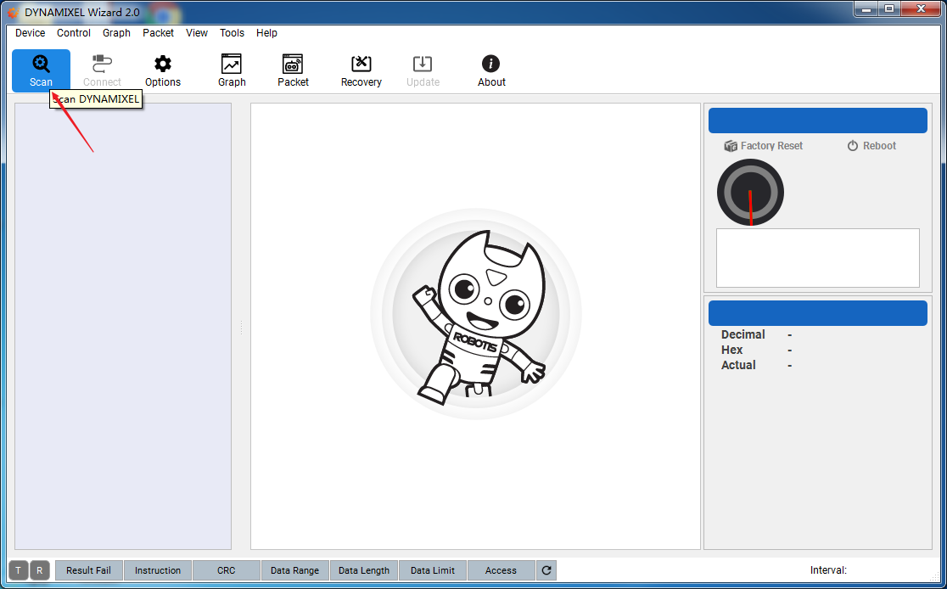The height and width of the screenshot is (589, 947).
Task: Open the Help menu
Action: pos(266,33)
